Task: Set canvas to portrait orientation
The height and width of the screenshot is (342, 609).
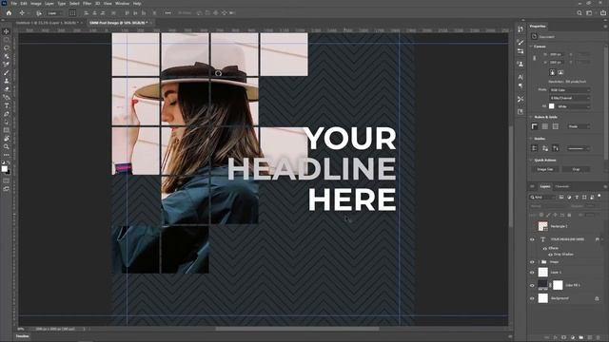Action: 552,72
